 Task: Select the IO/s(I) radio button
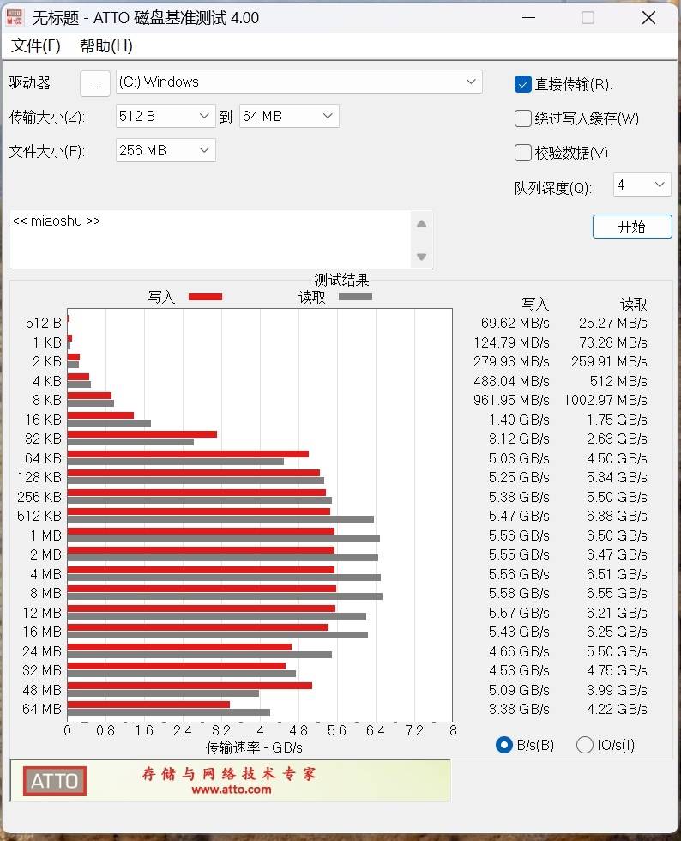(x=585, y=745)
